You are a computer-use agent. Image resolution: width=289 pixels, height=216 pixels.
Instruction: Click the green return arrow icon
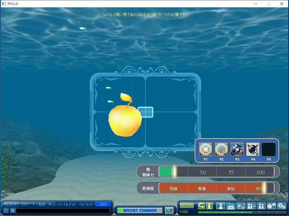202,206
